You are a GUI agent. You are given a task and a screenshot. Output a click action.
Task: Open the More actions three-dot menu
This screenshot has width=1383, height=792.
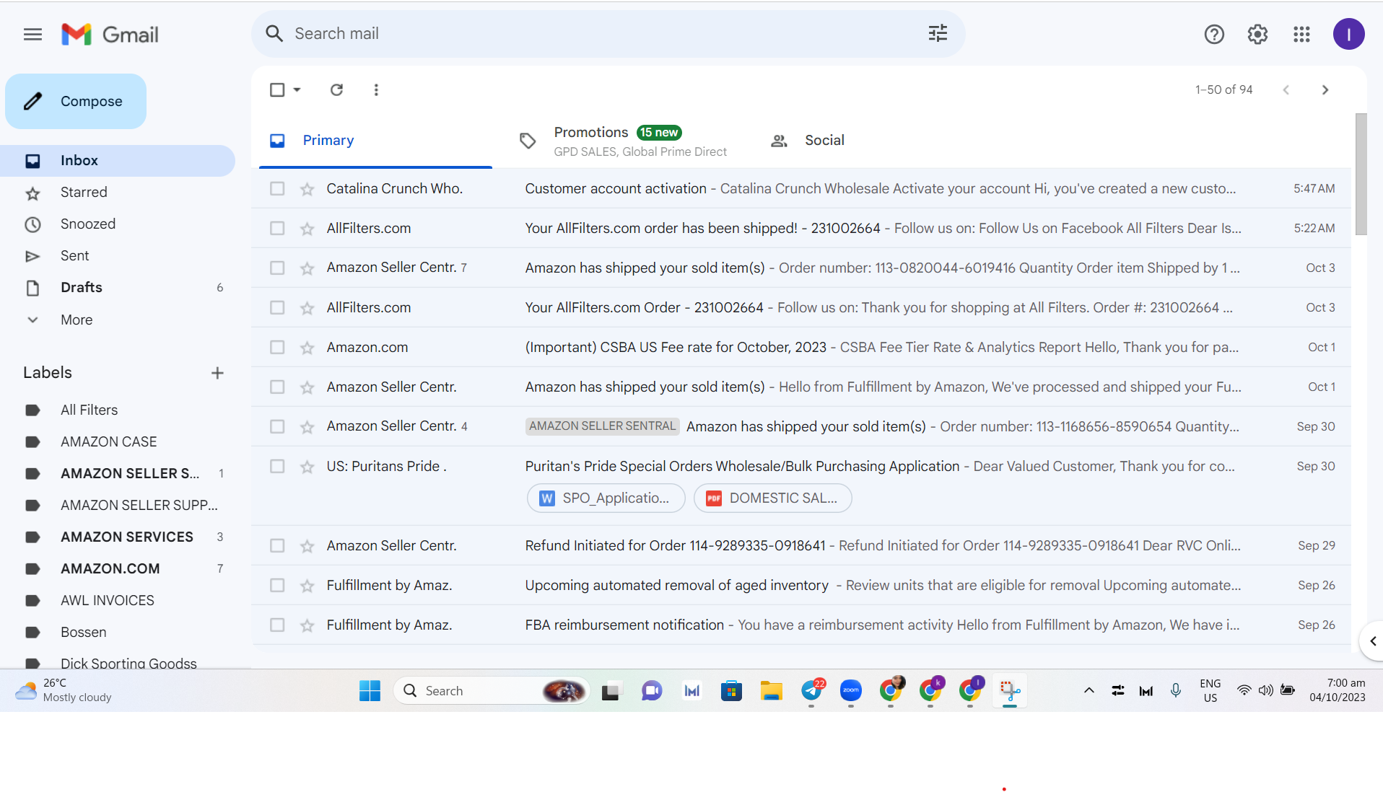click(x=376, y=89)
